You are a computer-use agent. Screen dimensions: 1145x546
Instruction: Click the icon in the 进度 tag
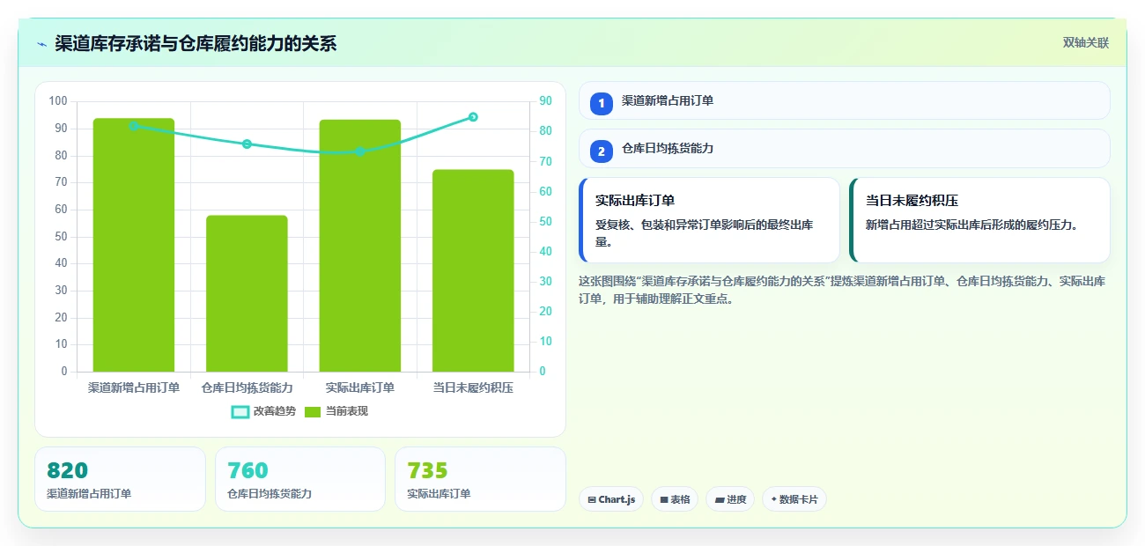point(720,499)
